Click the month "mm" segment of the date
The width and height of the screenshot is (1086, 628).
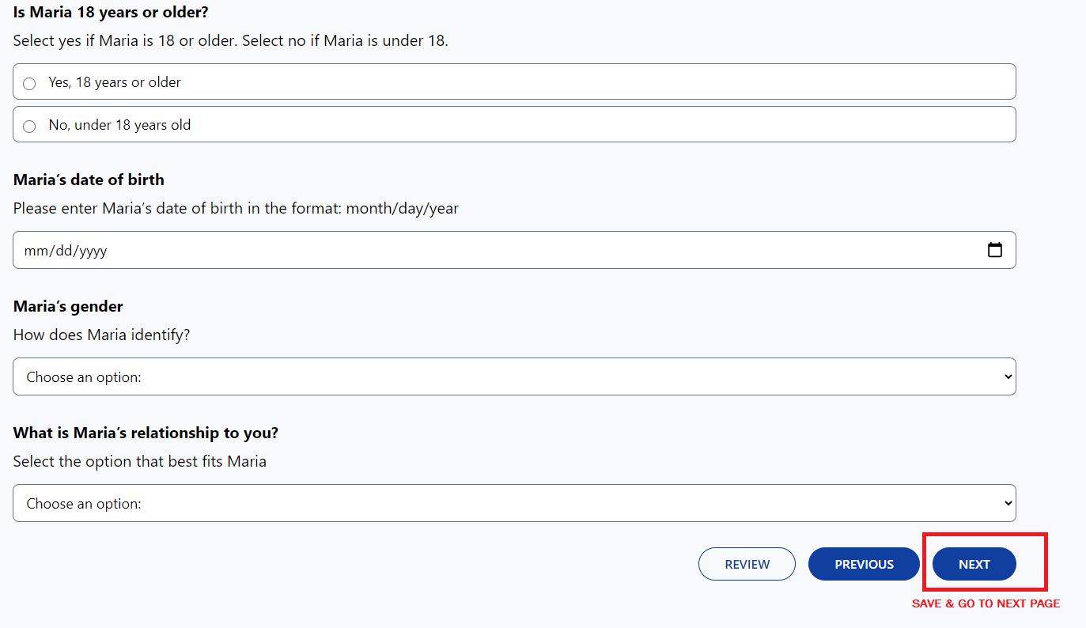point(36,251)
